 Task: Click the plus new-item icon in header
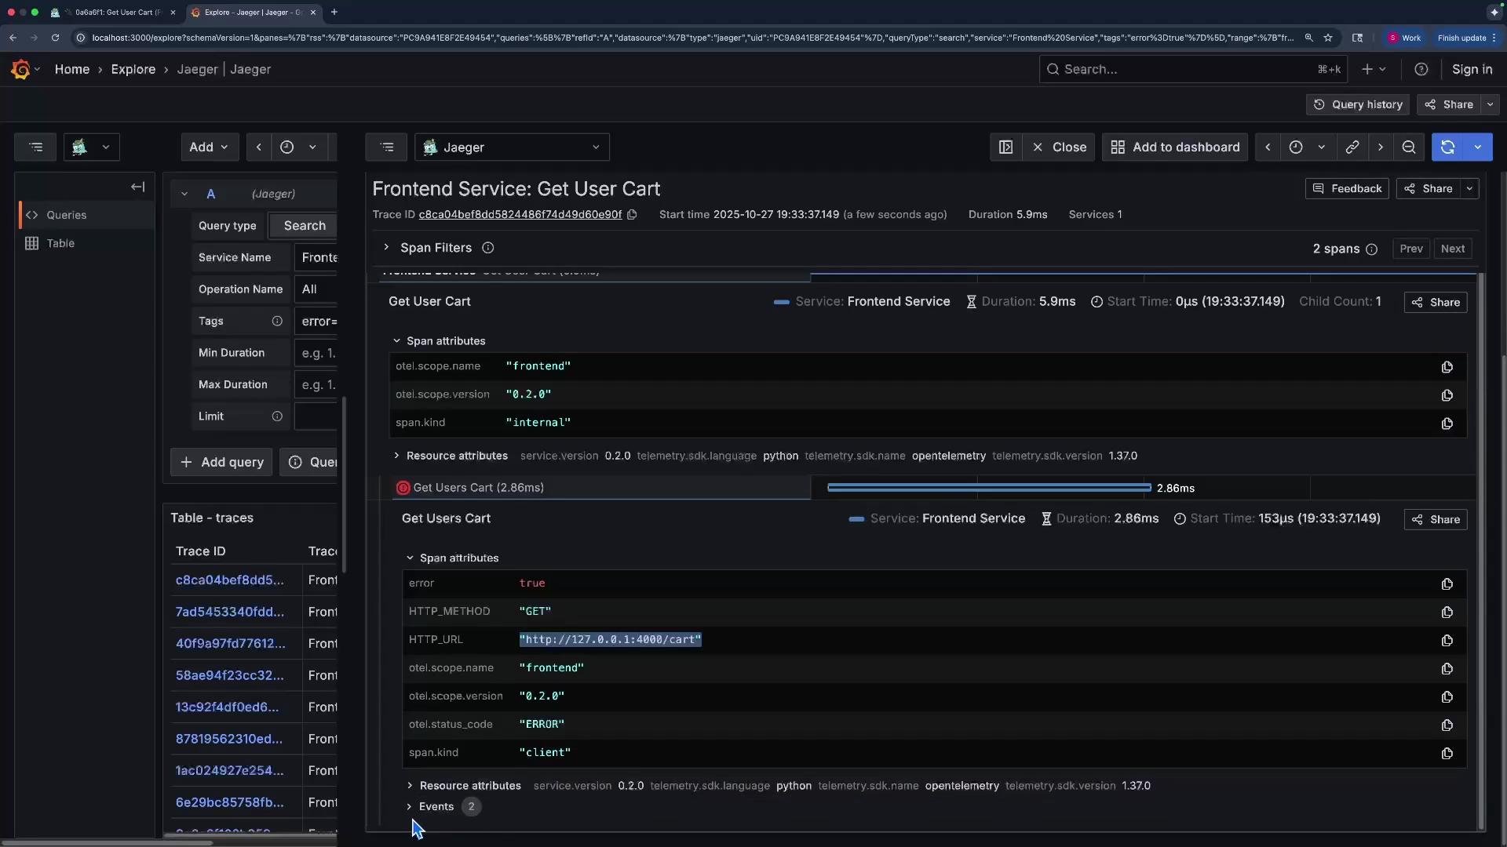point(1367,69)
